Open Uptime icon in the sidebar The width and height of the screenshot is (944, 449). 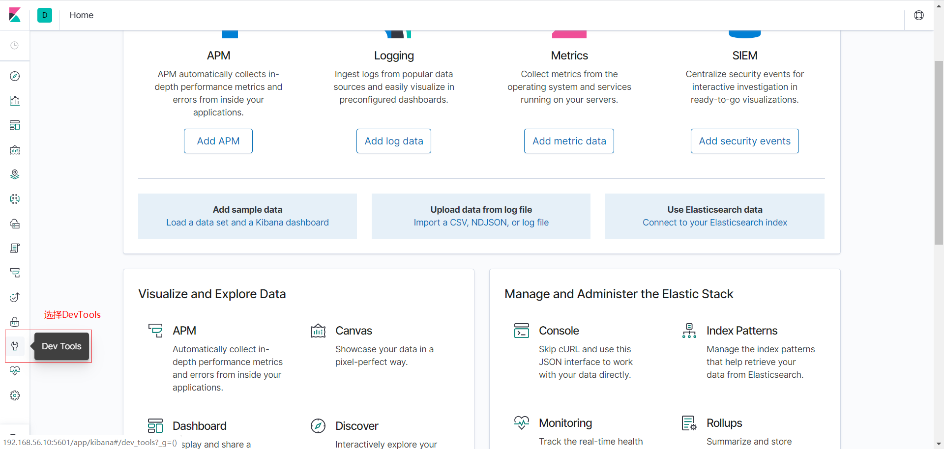15,297
